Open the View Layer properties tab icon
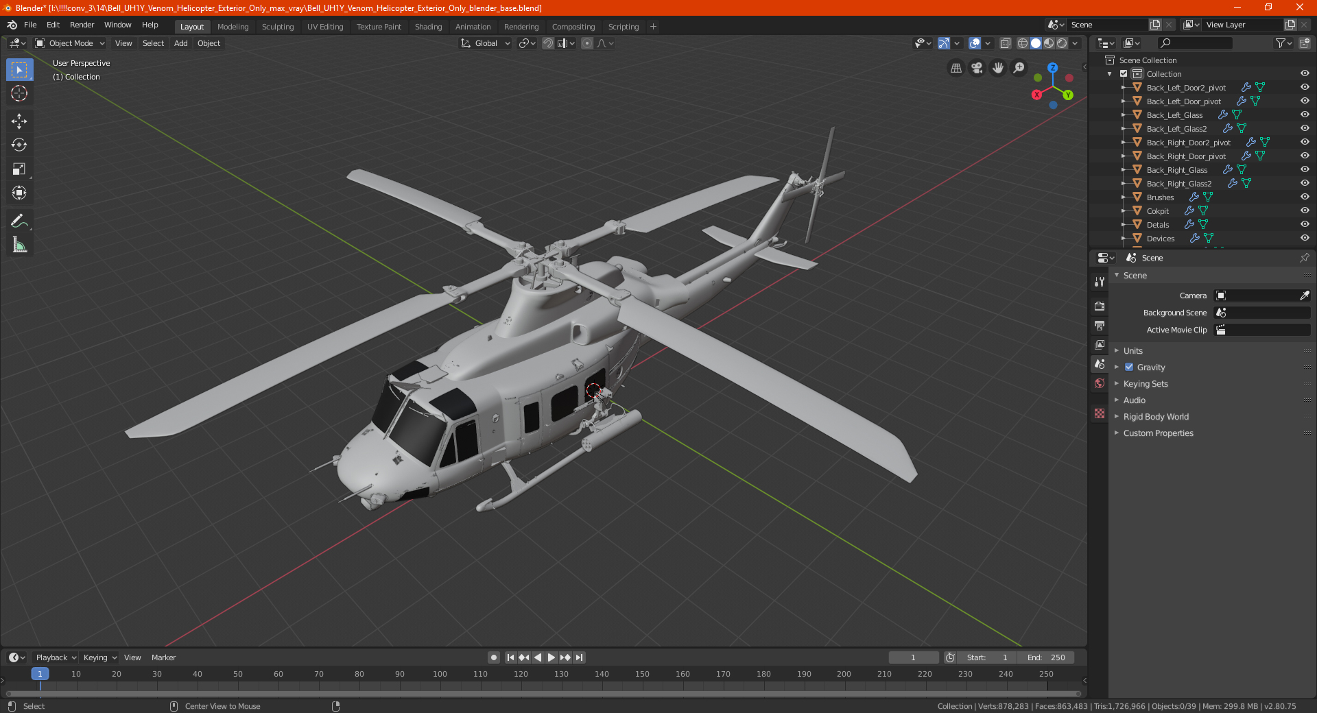 [1100, 344]
